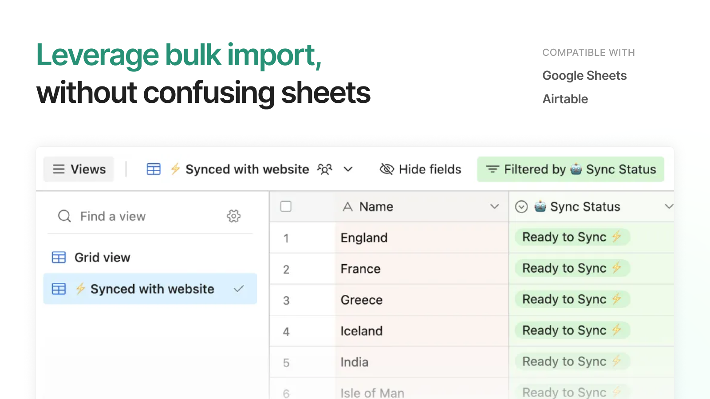The height and width of the screenshot is (399, 710).
Task: Click the lightning bolt icon in the toolbar view name
Action: click(x=175, y=169)
